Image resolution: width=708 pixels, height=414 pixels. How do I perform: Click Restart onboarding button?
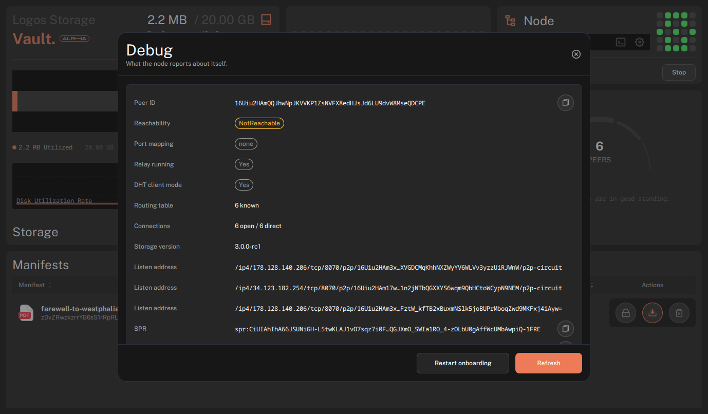pyautogui.click(x=463, y=363)
